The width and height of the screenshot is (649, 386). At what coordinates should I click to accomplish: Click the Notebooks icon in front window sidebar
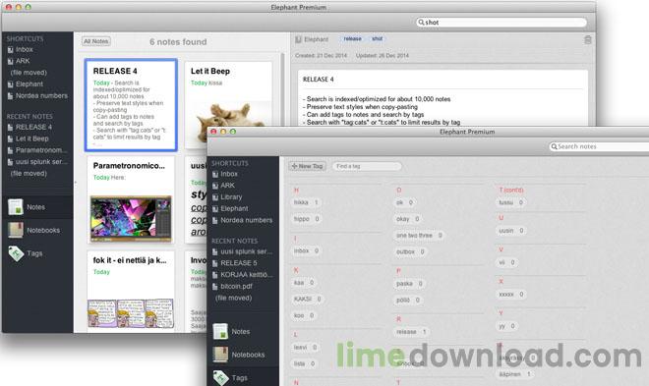220,355
